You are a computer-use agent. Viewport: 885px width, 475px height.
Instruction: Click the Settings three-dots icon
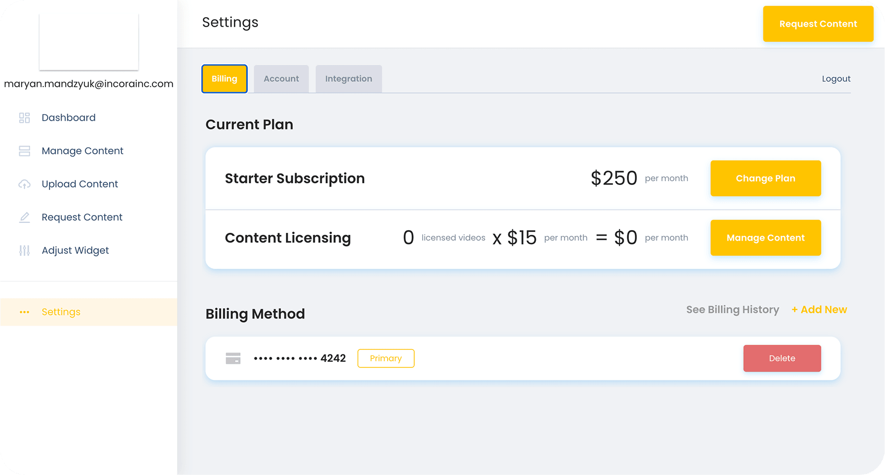tap(25, 312)
